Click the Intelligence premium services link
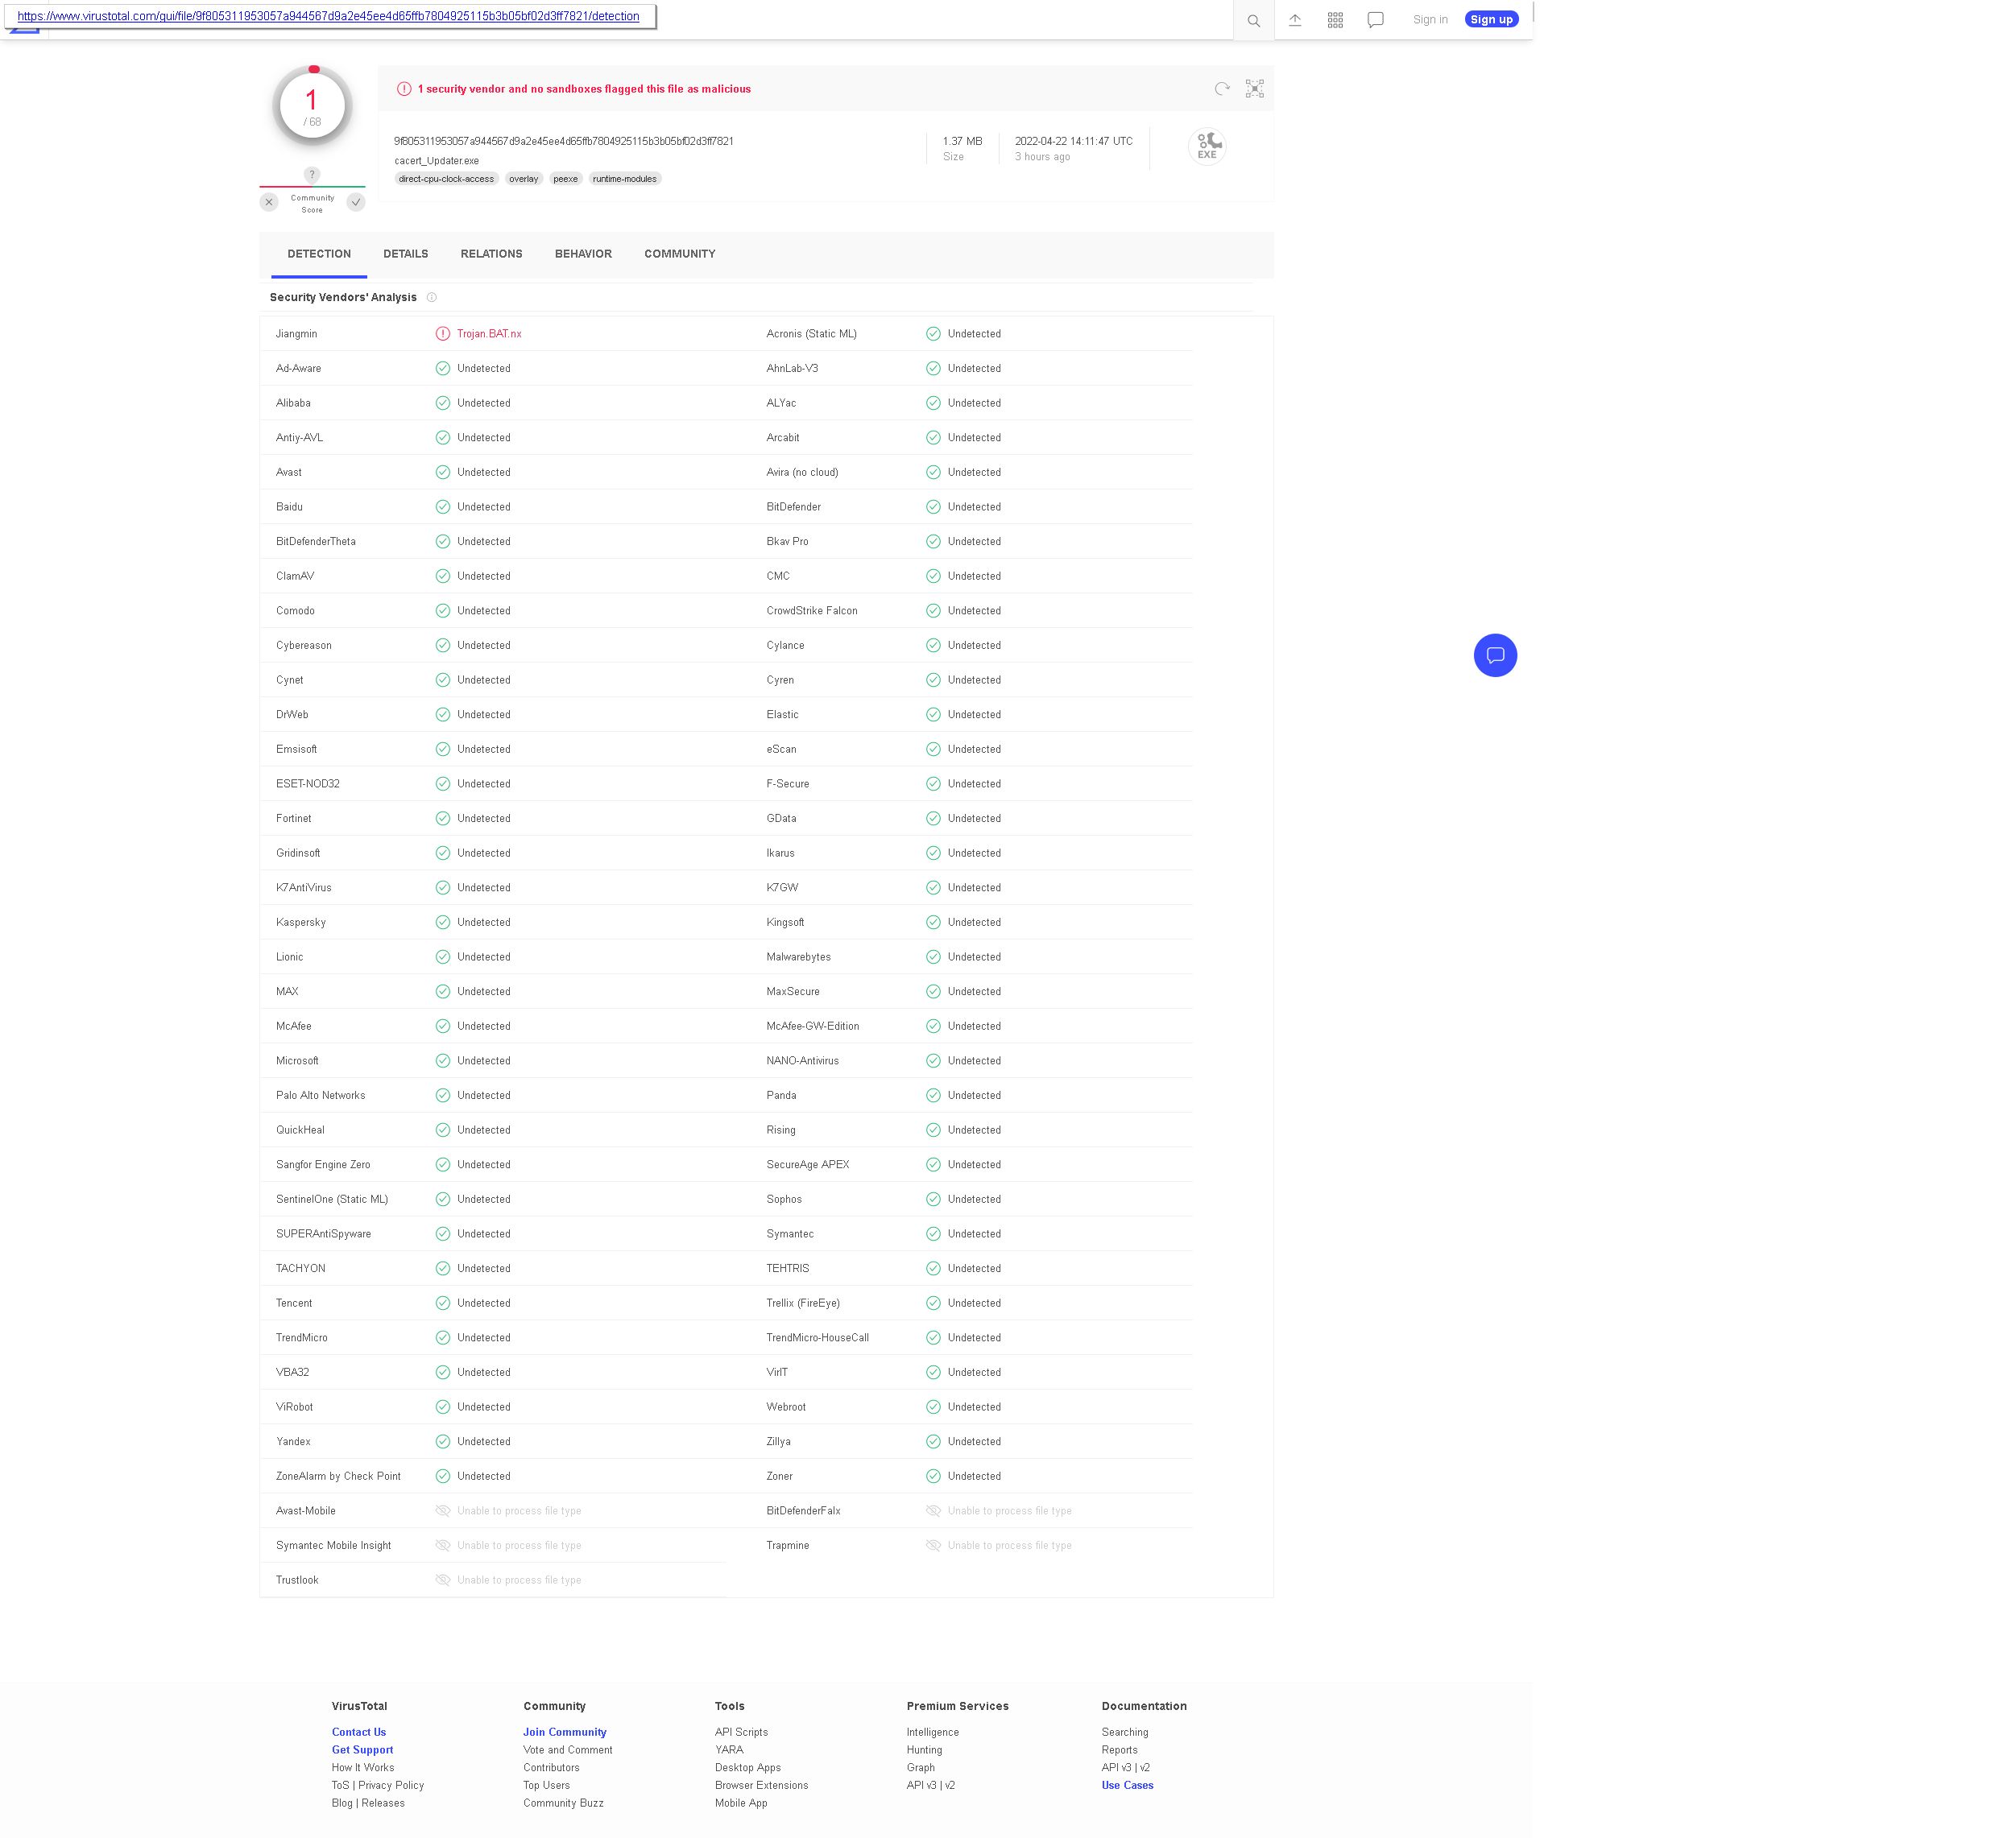The height and width of the screenshot is (1838, 2016). pyautogui.click(x=932, y=1732)
